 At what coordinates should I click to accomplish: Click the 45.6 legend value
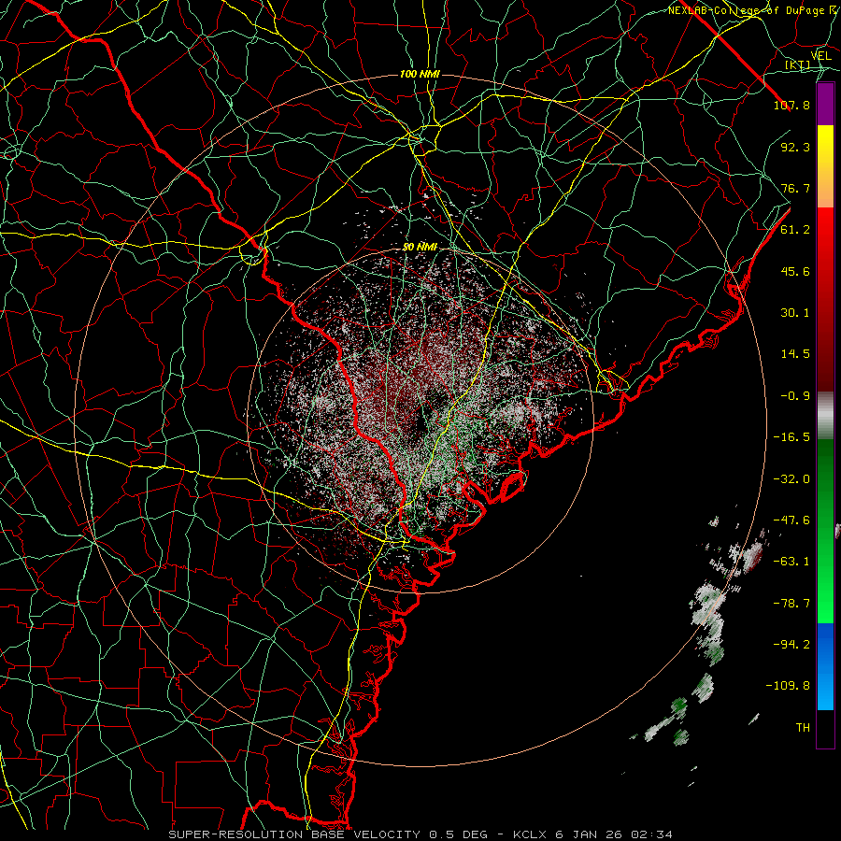(x=795, y=271)
